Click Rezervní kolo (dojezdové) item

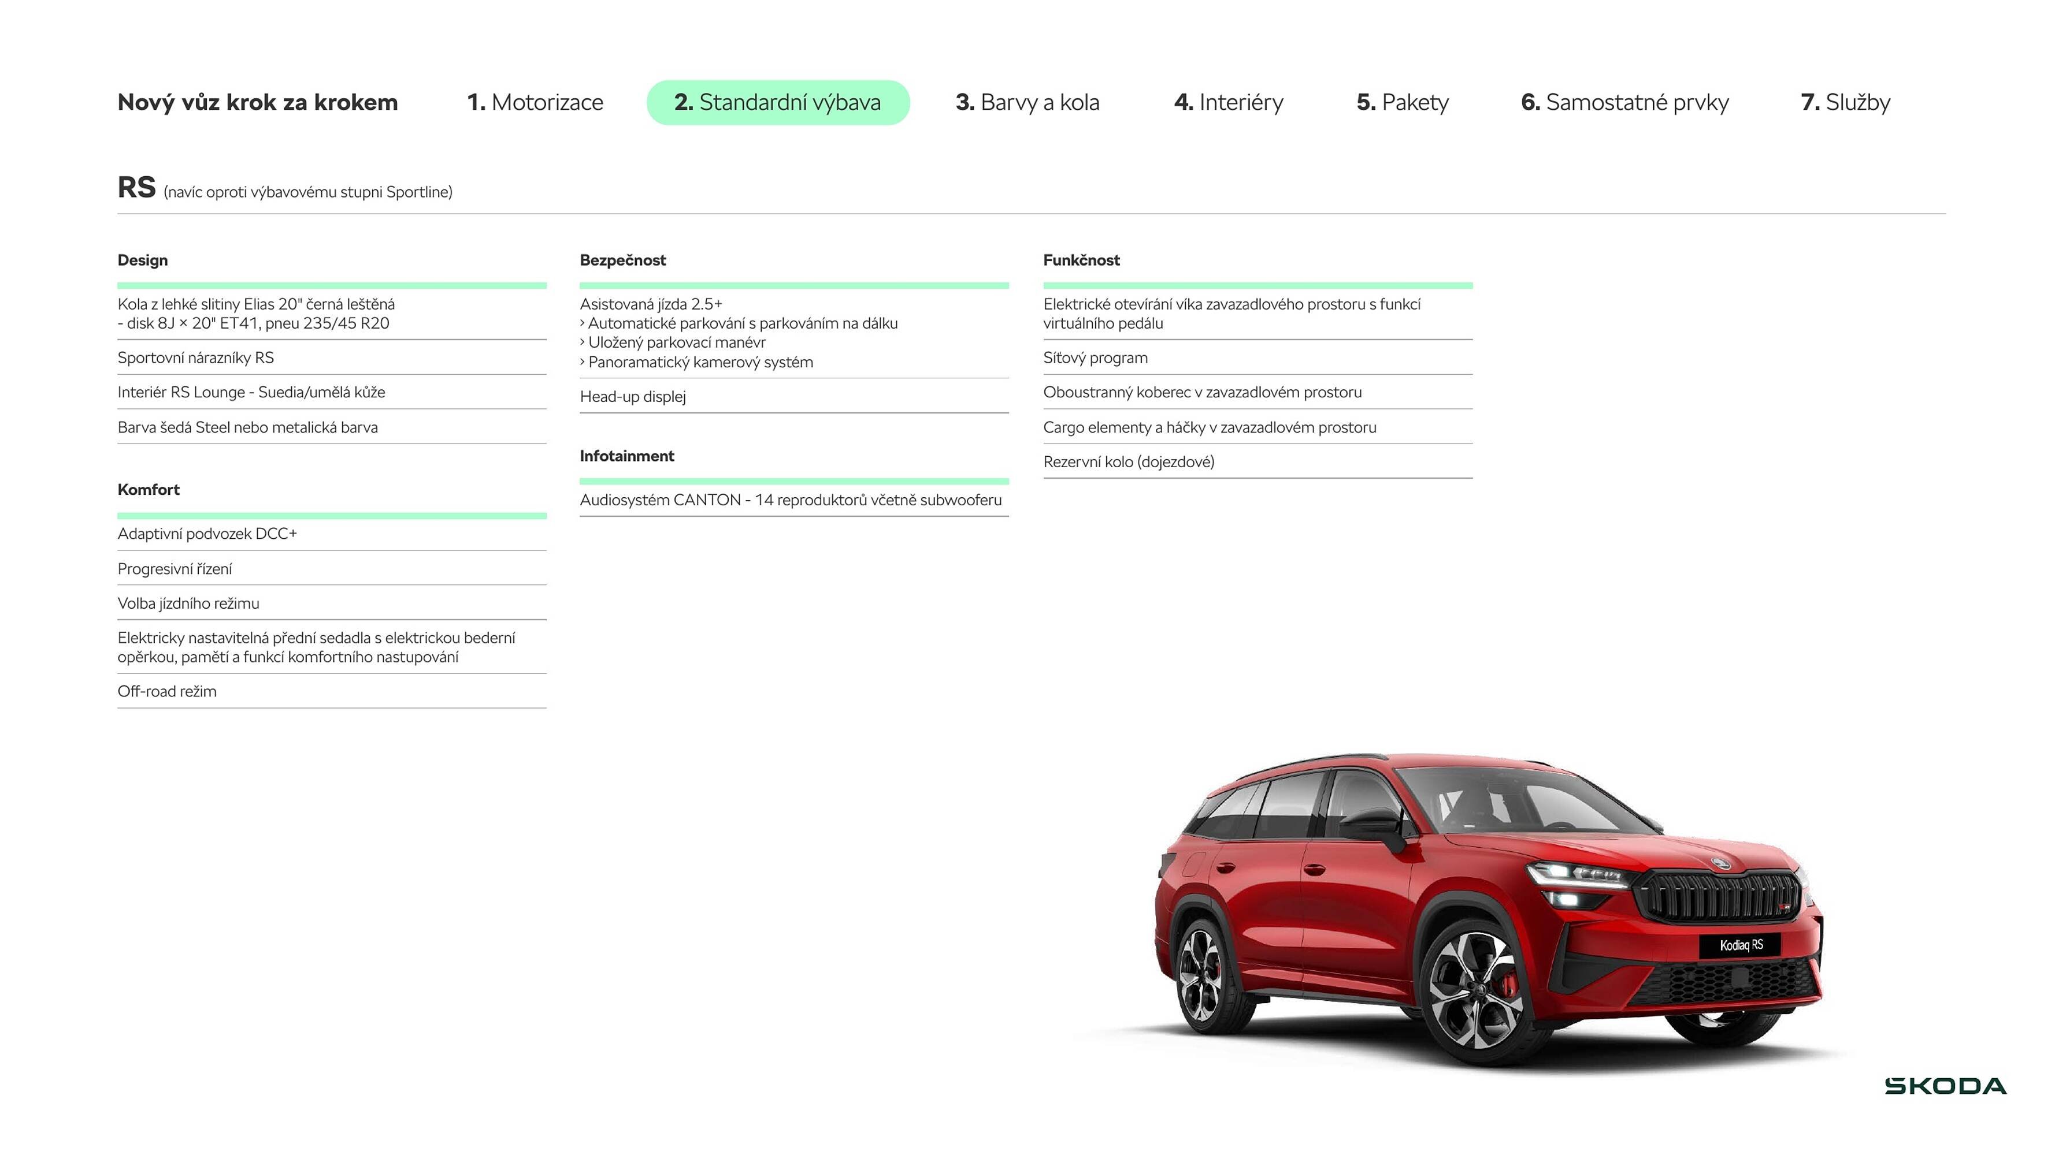tap(1130, 461)
